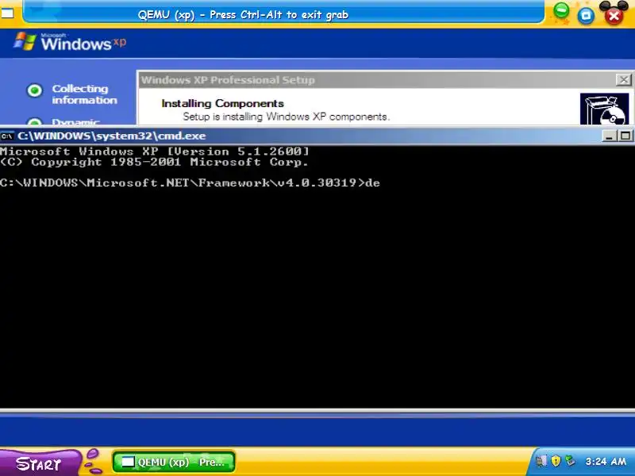Click the Microsoft Windows XP version line
Screen dimensions: 635x476
click(155, 152)
